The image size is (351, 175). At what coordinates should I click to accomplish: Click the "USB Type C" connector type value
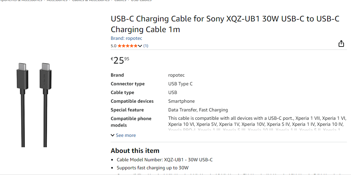180,84
